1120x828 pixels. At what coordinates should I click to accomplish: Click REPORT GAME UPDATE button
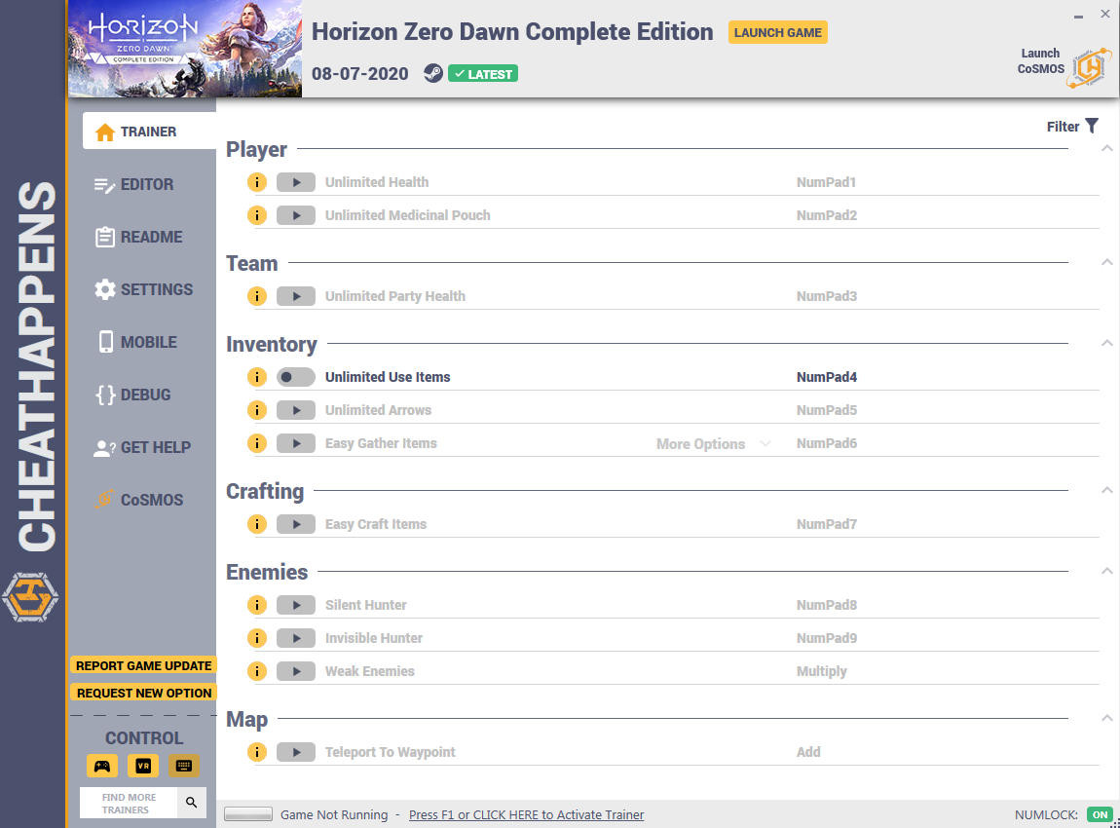pos(143,665)
